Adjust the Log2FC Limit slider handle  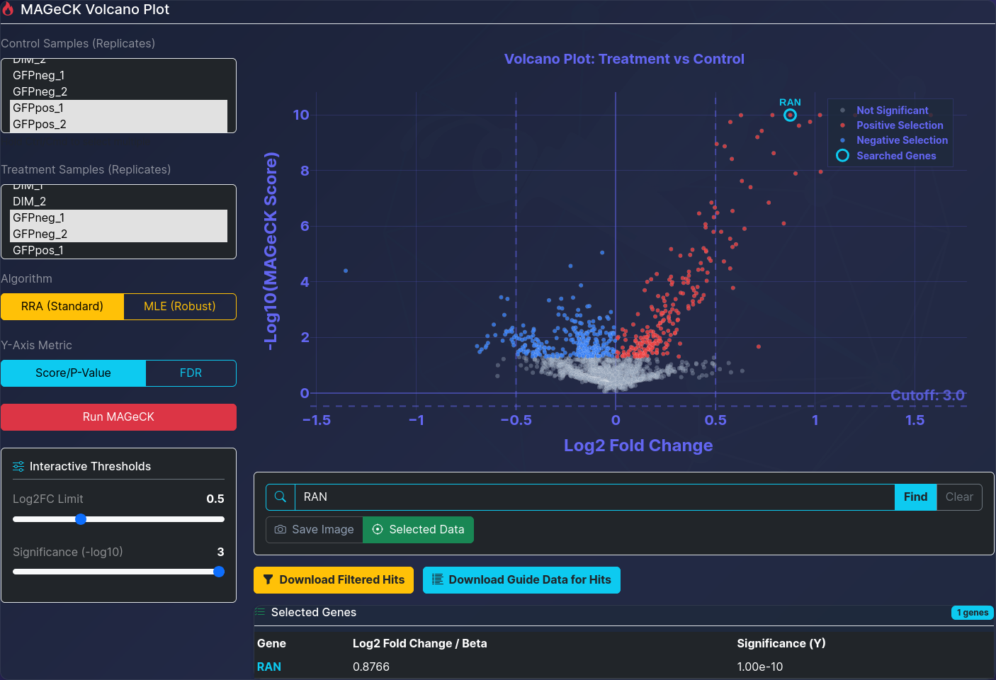(x=81, y=519)
